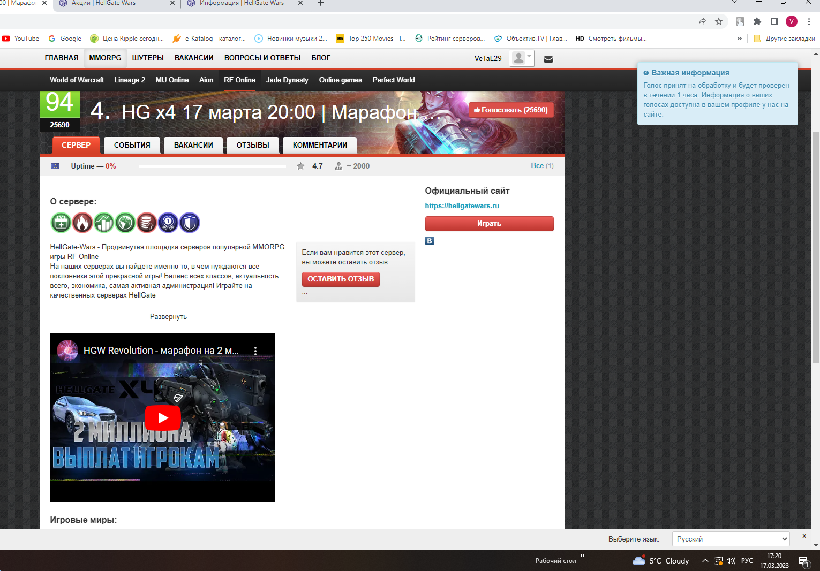The image size is (820, 571).
Task: Open the https://hellgatewars.ru link
Action: (x=462, y=205)
